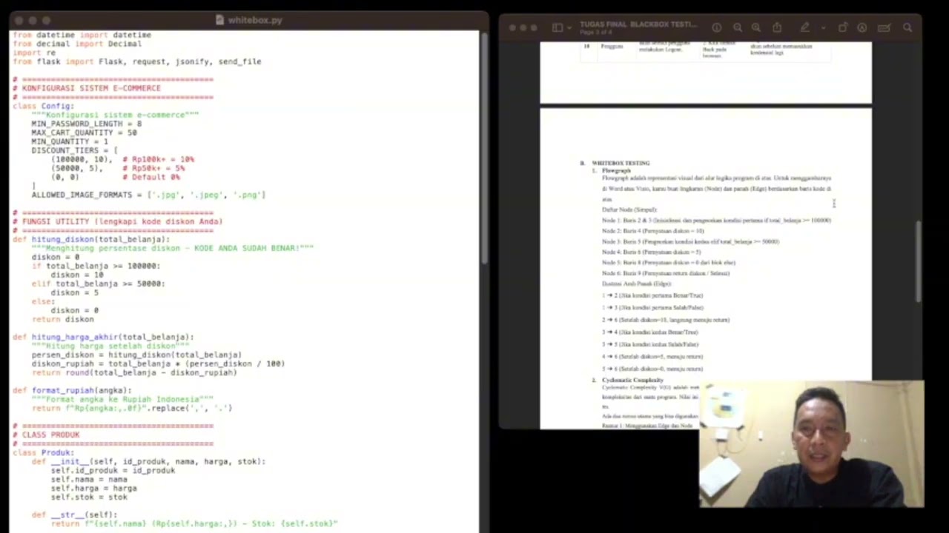Click the "FUNGSI UTILITY" comment header line
949x533 pixels.
(118, 221)
